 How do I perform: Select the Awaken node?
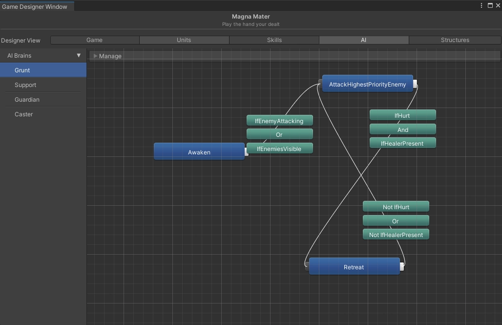tap(199, 152)
